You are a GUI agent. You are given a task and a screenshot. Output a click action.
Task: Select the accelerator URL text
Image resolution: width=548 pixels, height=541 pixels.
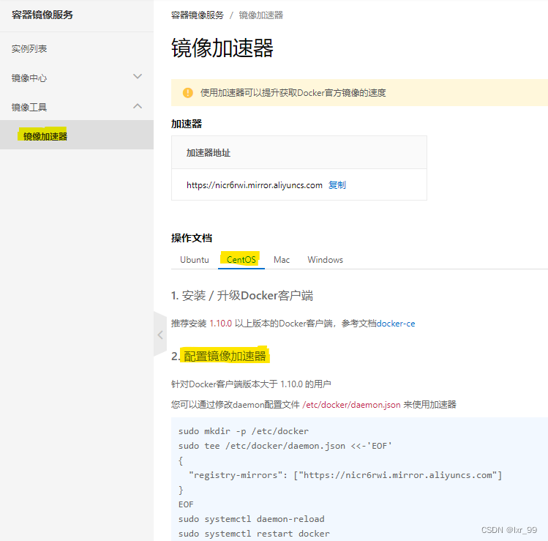click(255, 185)
